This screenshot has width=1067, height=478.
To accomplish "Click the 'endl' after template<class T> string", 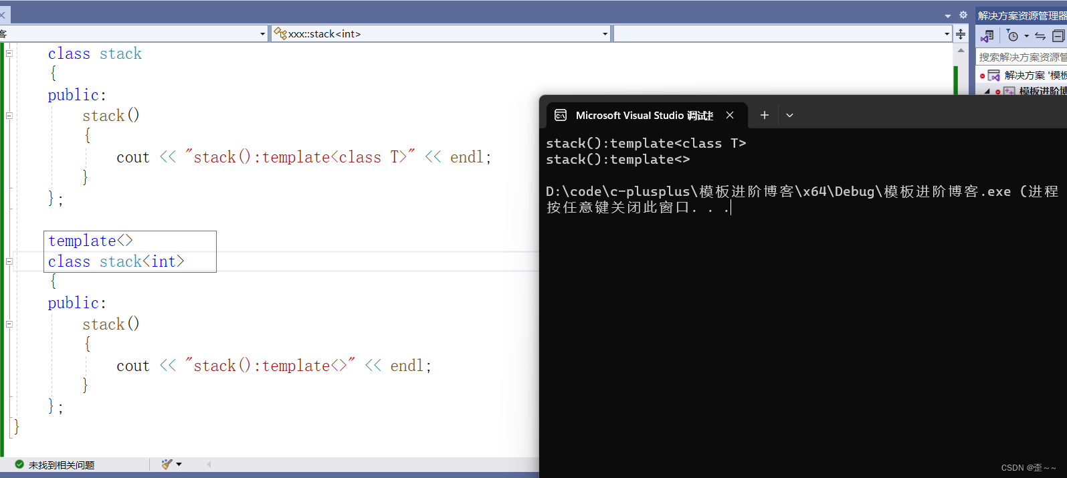I will click(466, 157).
